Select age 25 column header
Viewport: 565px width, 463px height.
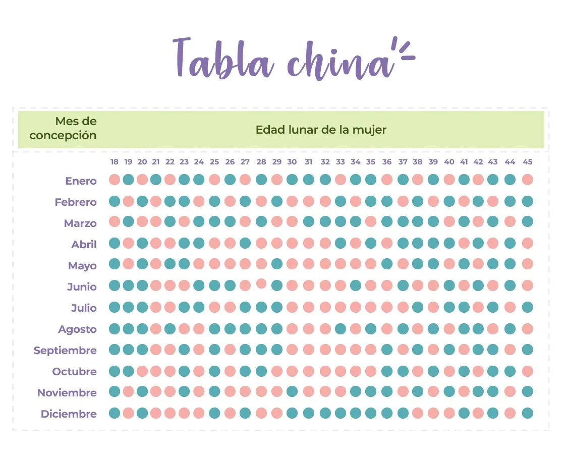pos(214,162)
